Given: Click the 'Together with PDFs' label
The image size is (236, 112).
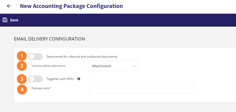Looking at the screenshot, I should 60,79.
